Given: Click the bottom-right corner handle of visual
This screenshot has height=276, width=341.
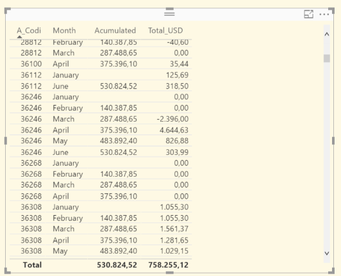Looking at the screenshot, I should pos(331,270).
